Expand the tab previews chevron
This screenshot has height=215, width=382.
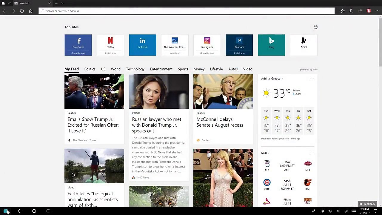coord(62,3)
